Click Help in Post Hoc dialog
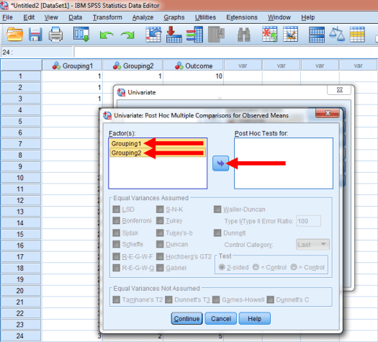Screen dimensions: 378x342 (255, 319)
